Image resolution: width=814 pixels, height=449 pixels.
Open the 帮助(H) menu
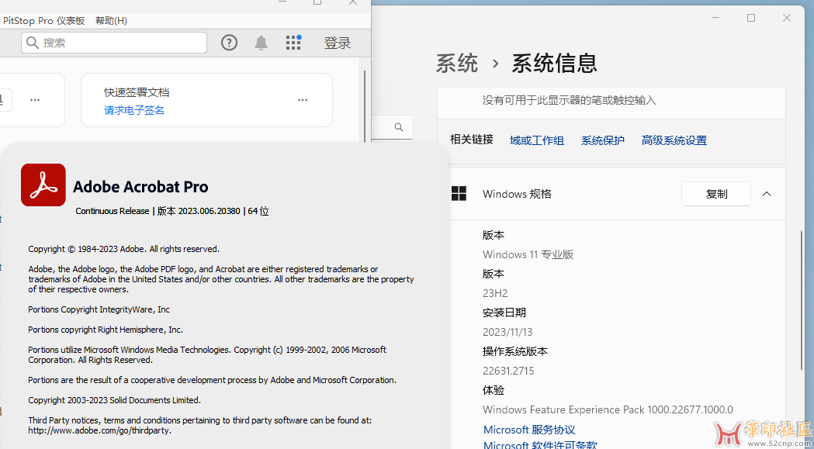pos(111,21)
